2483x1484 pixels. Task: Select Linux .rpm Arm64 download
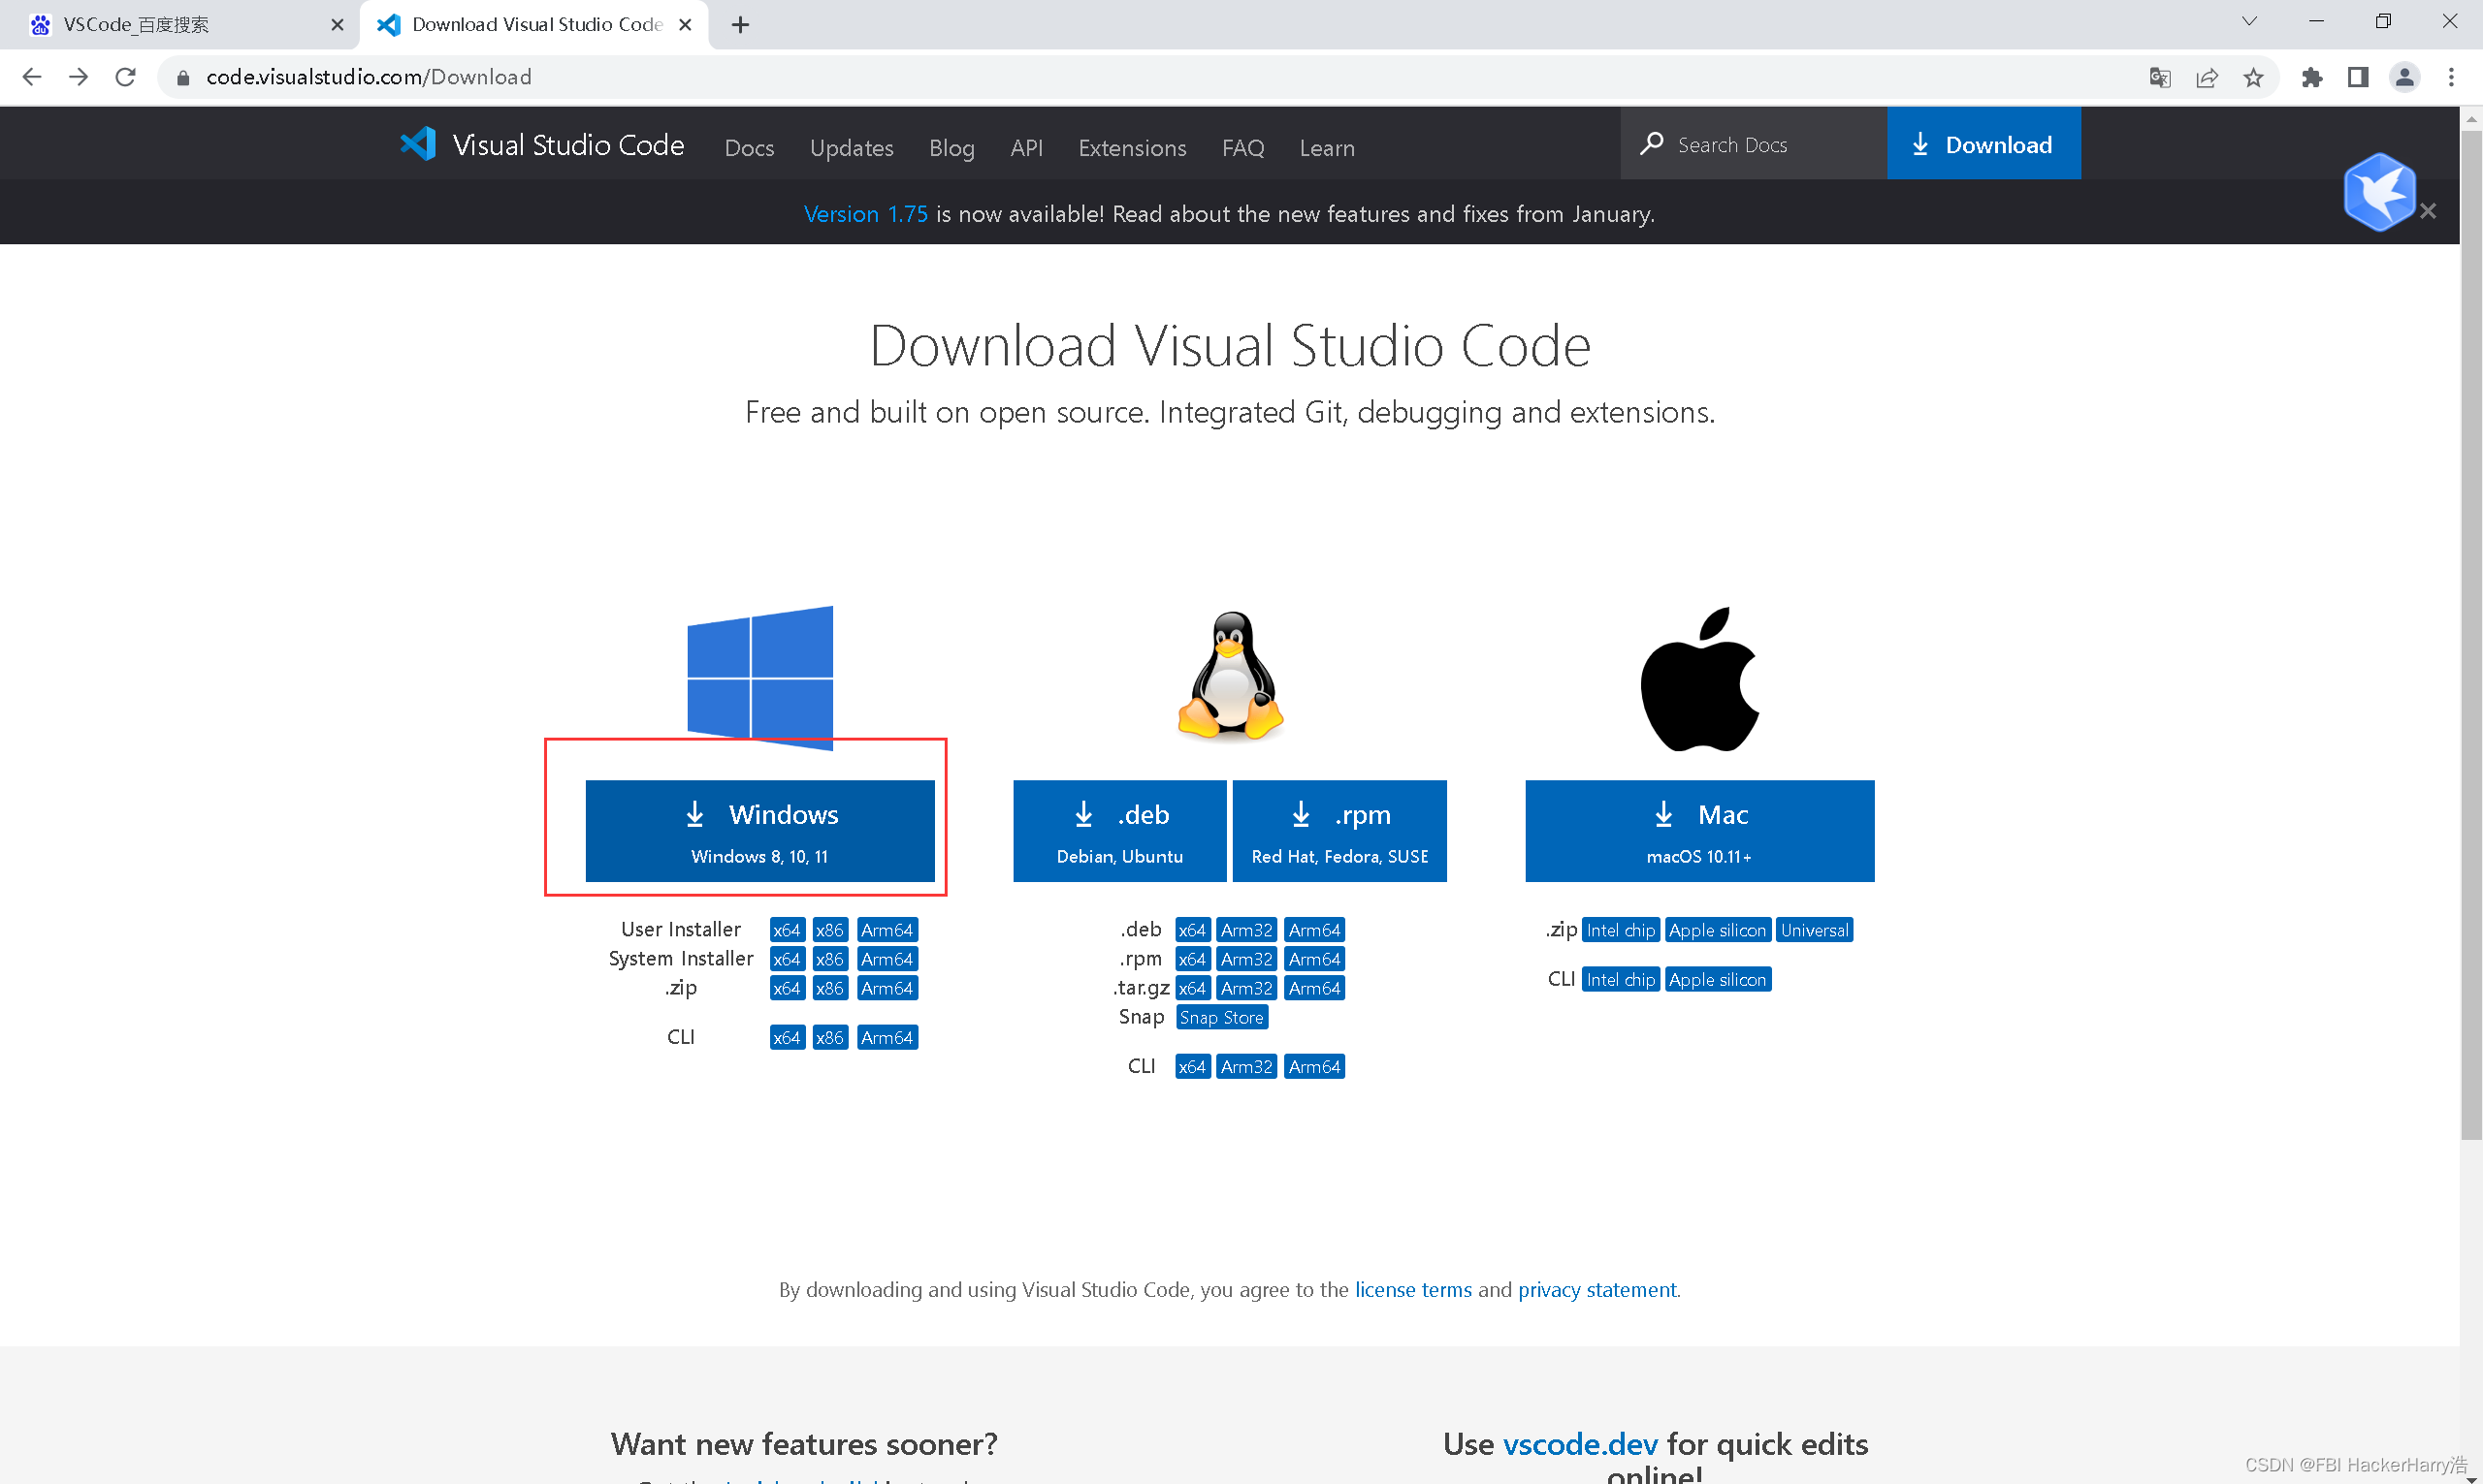click(1314, 959)
